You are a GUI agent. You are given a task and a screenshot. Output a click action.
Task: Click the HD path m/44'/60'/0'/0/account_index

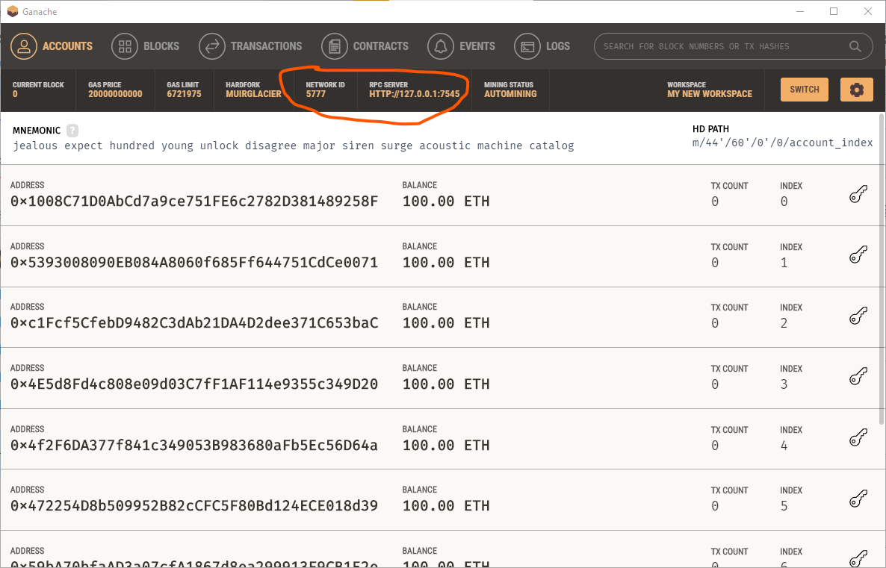[783, 143]
